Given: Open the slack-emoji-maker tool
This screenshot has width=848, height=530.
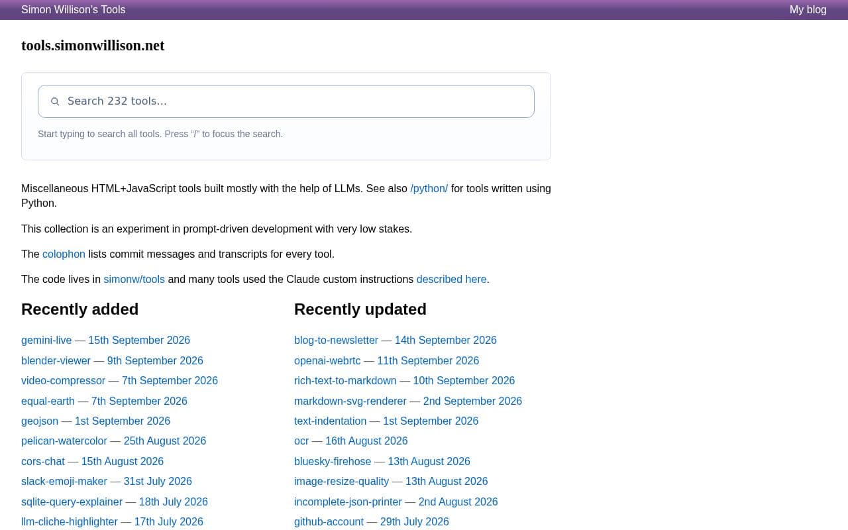Looking at the screenshot, I should (x=64, y=481).
